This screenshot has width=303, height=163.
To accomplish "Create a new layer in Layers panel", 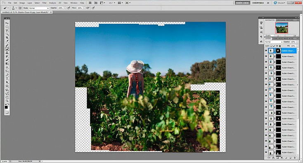I will [291, 158].
